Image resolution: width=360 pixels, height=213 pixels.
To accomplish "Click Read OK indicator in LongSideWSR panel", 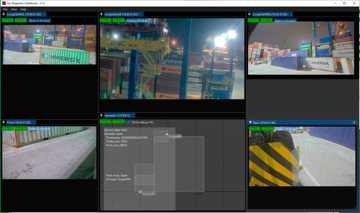I will click(x=266, y=21).
